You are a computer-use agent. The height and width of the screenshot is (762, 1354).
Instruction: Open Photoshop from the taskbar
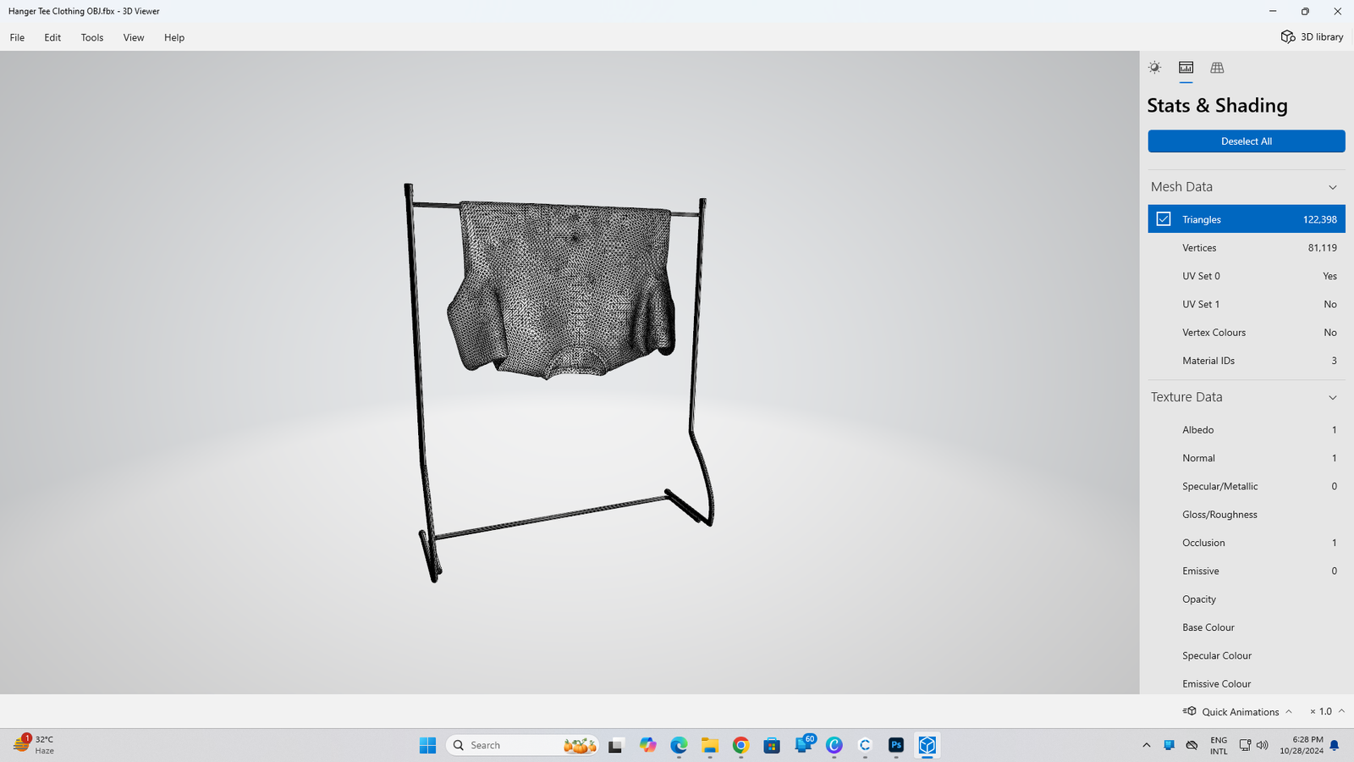point(896,745)
